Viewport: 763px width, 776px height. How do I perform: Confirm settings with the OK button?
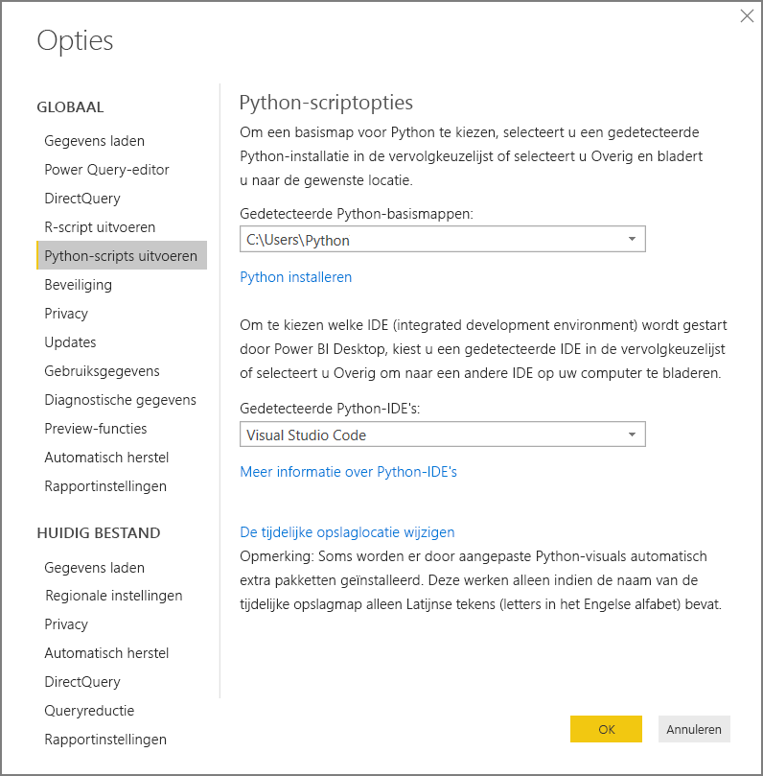606,729
